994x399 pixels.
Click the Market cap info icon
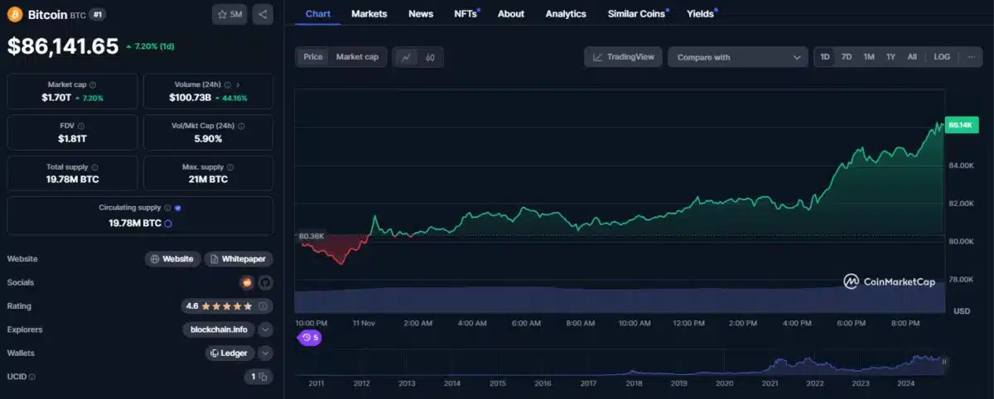point(93,84)
